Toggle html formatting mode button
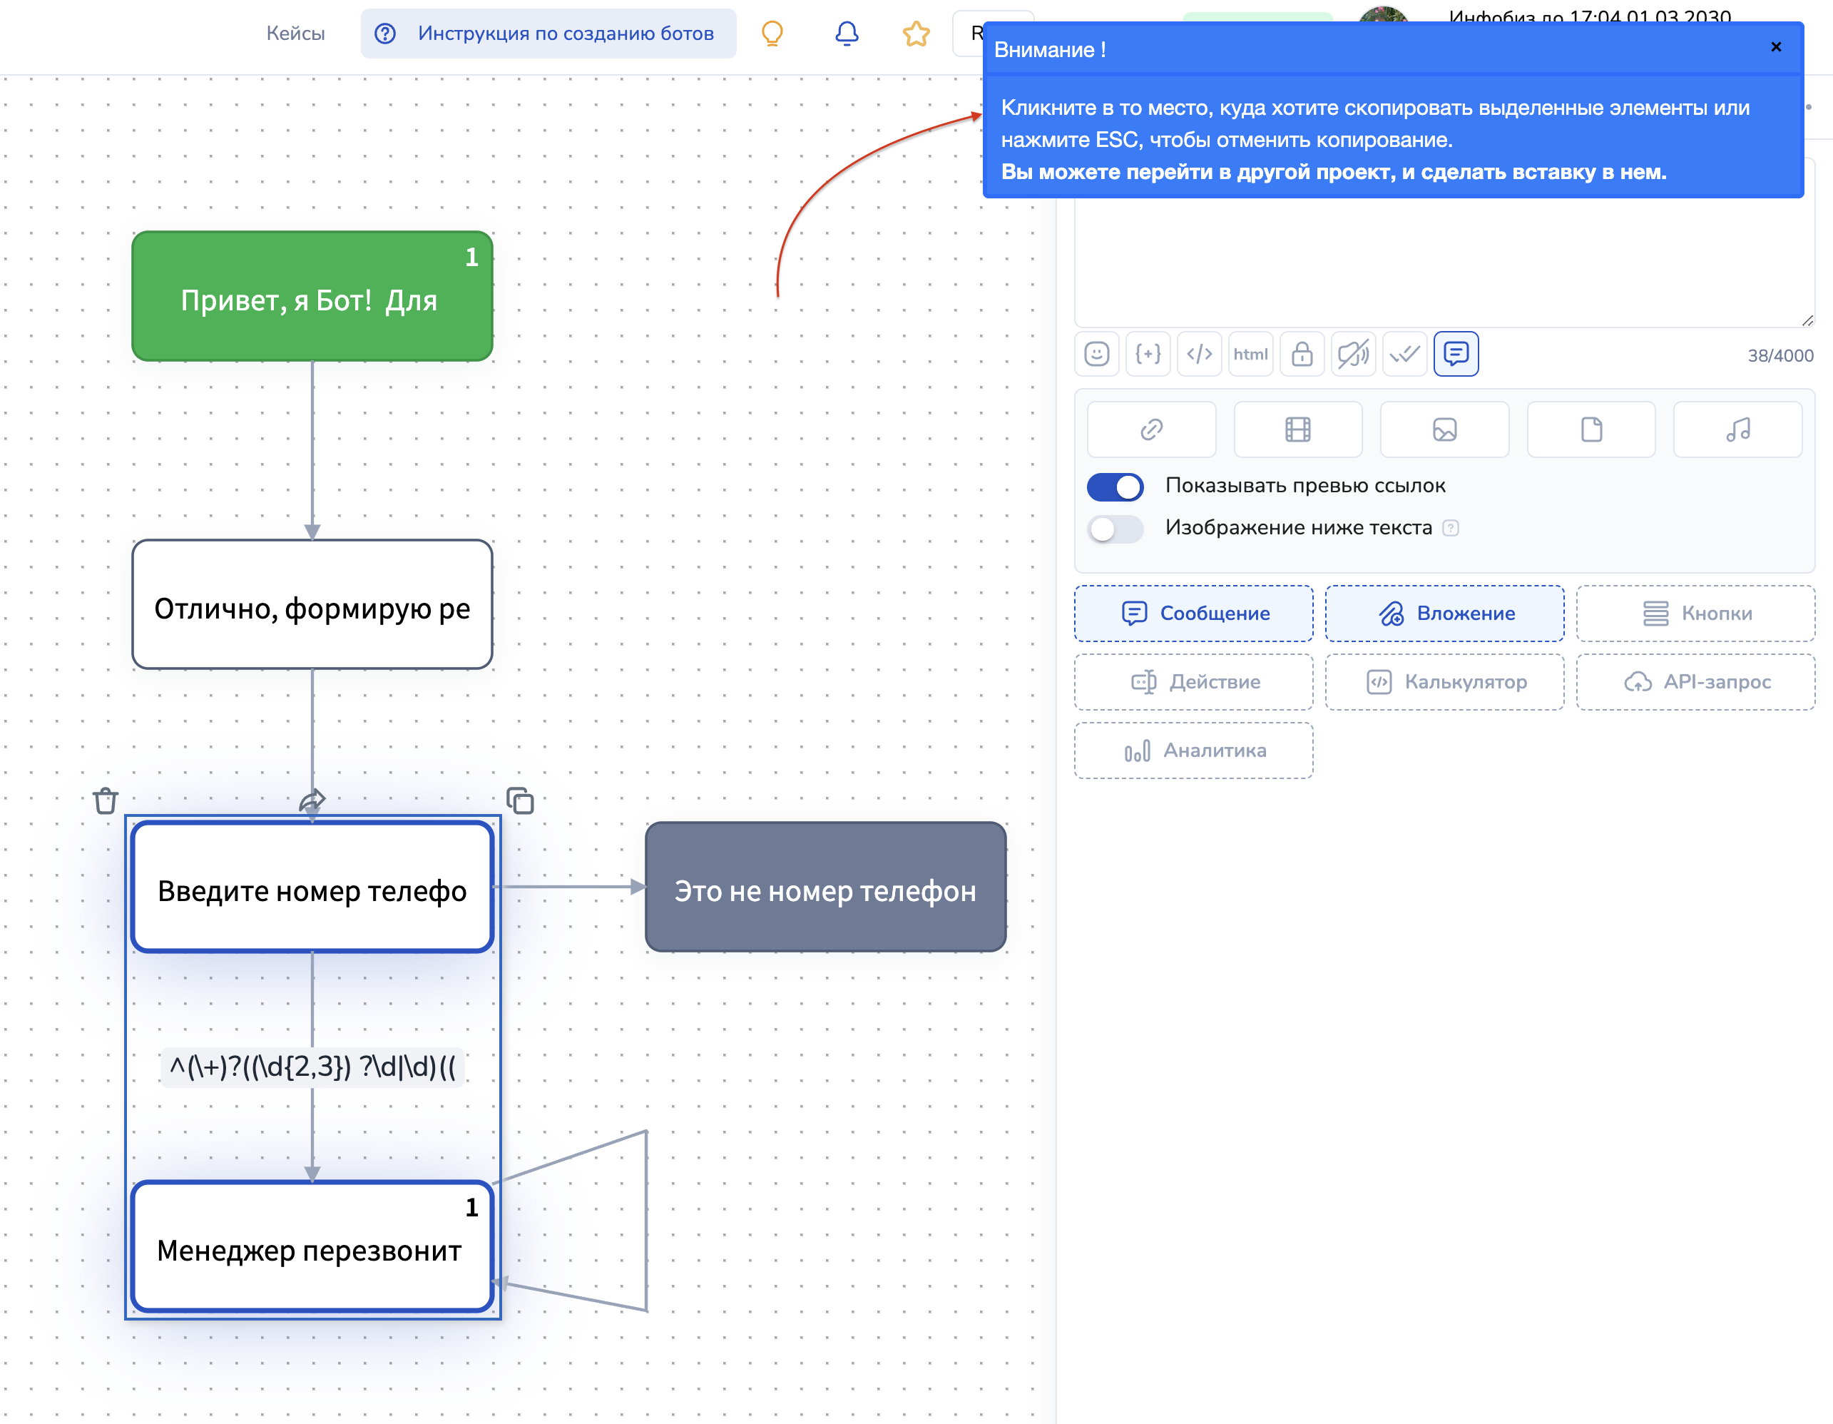 pyautogui.click(x=1250, y=355)
